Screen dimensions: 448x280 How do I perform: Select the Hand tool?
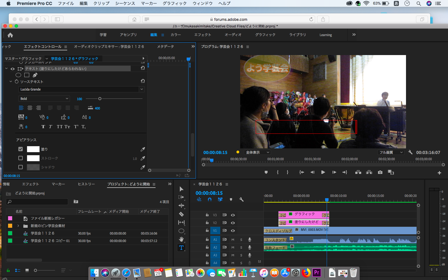[x=181, y=239]
